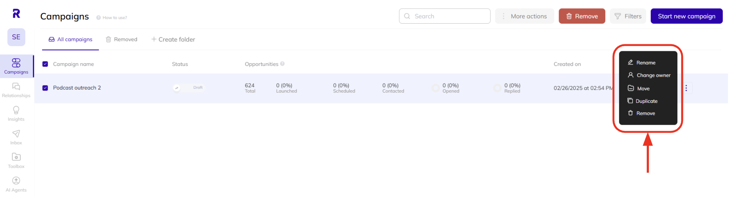Click the Create folder option
Screen dimensions: 730x197
pyautogui.click(x=173, y=39)
